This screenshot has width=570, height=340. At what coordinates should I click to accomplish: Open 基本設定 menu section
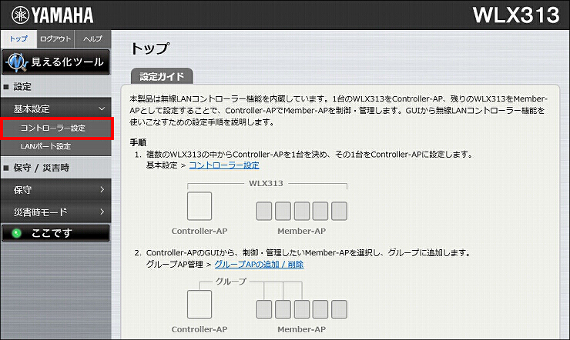click(56, 108)
